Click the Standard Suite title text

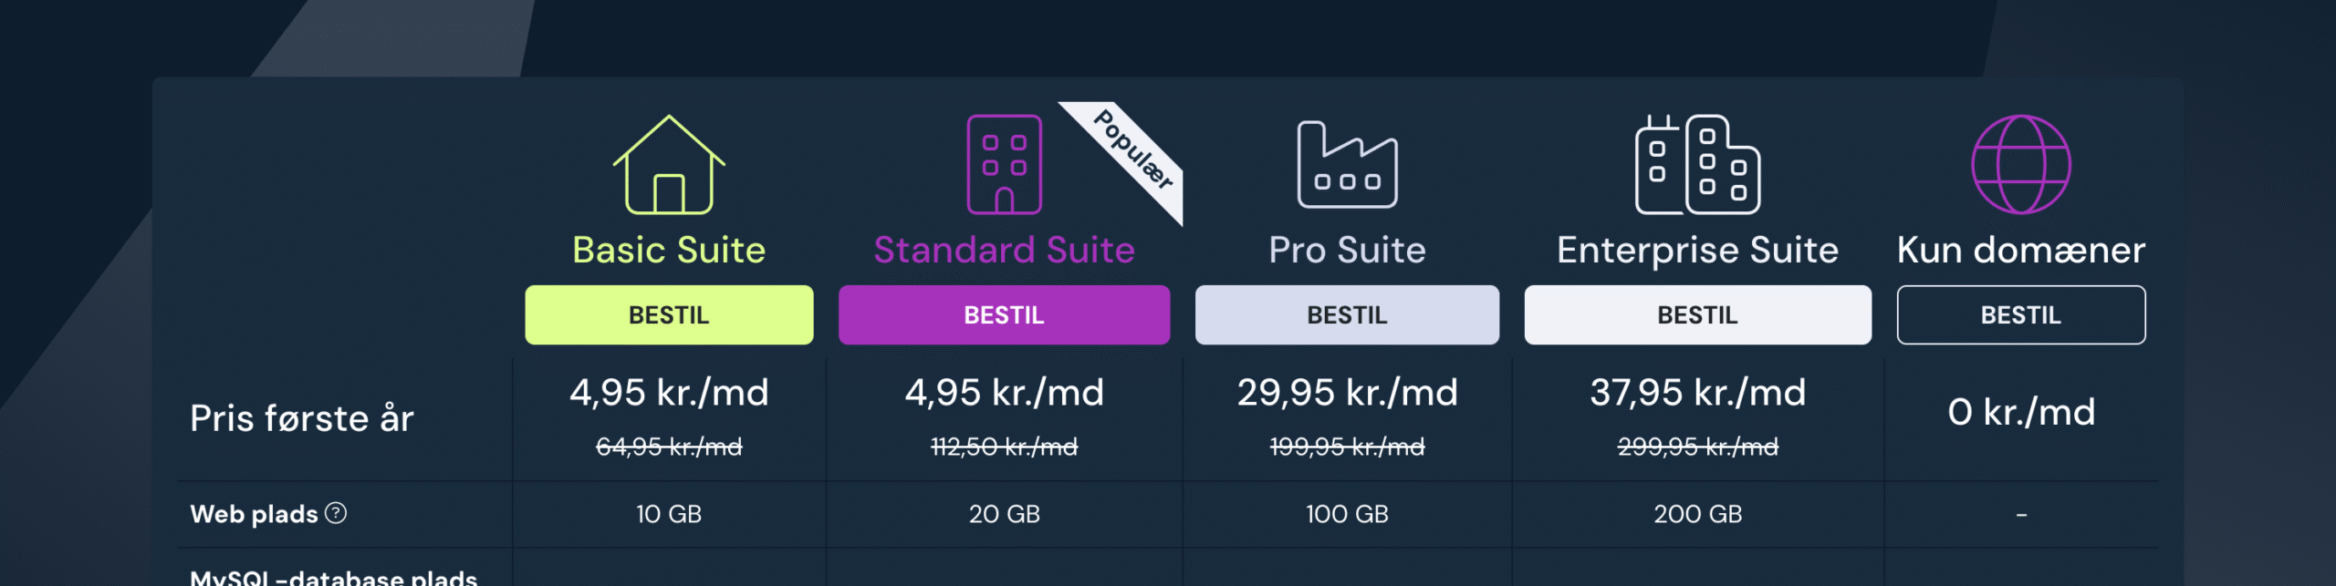pyautogui.click(x=1004, y=249)
